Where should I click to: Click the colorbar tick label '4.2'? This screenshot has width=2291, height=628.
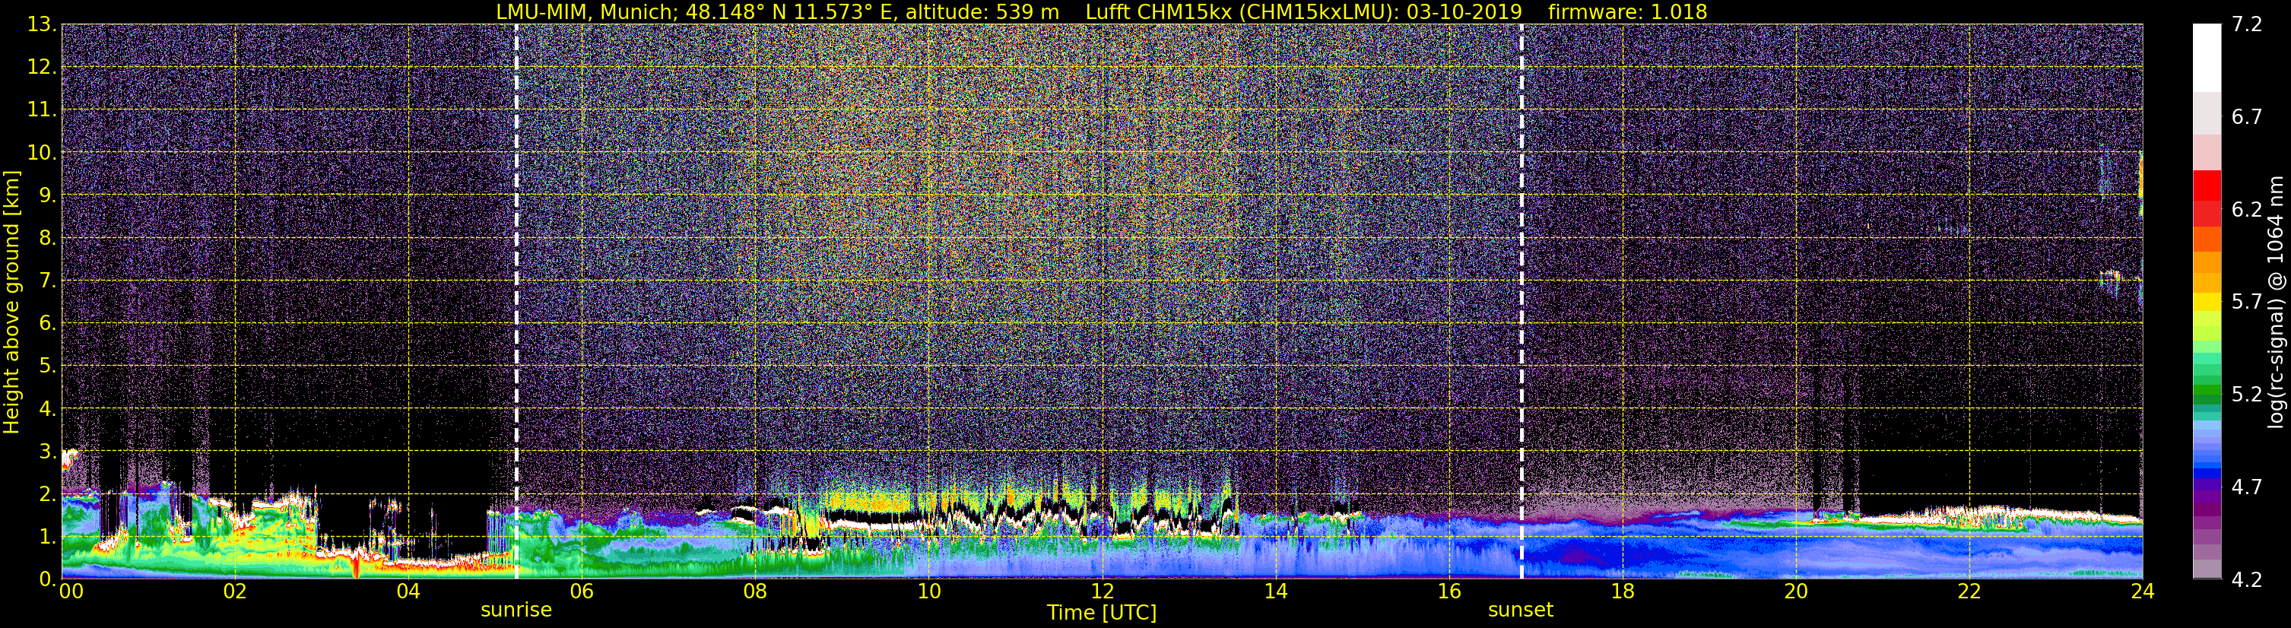click(x=2247, y=580)
